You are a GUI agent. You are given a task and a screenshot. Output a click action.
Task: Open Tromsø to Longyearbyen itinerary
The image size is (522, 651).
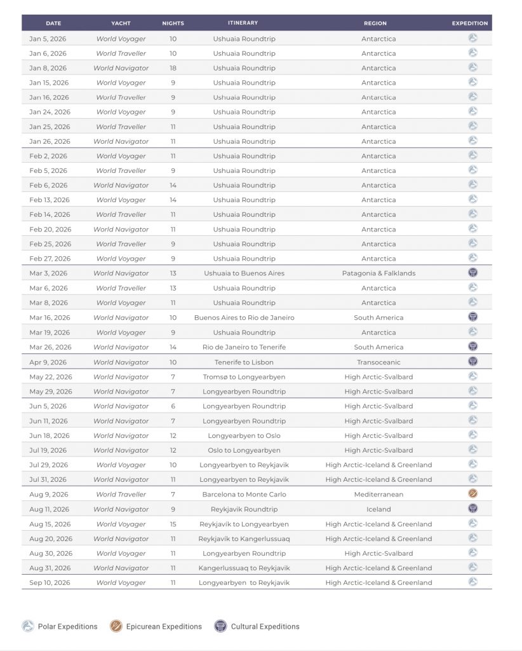(x=244, y=377)
